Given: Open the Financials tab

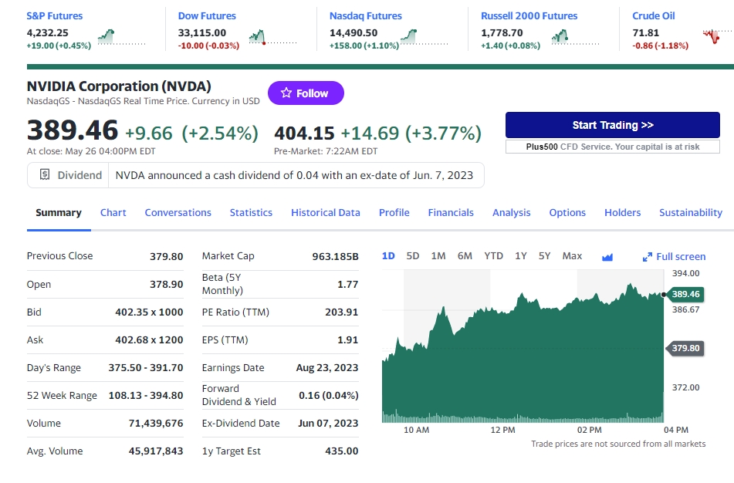Looking at the screenshot, I should tap(451, 212).
